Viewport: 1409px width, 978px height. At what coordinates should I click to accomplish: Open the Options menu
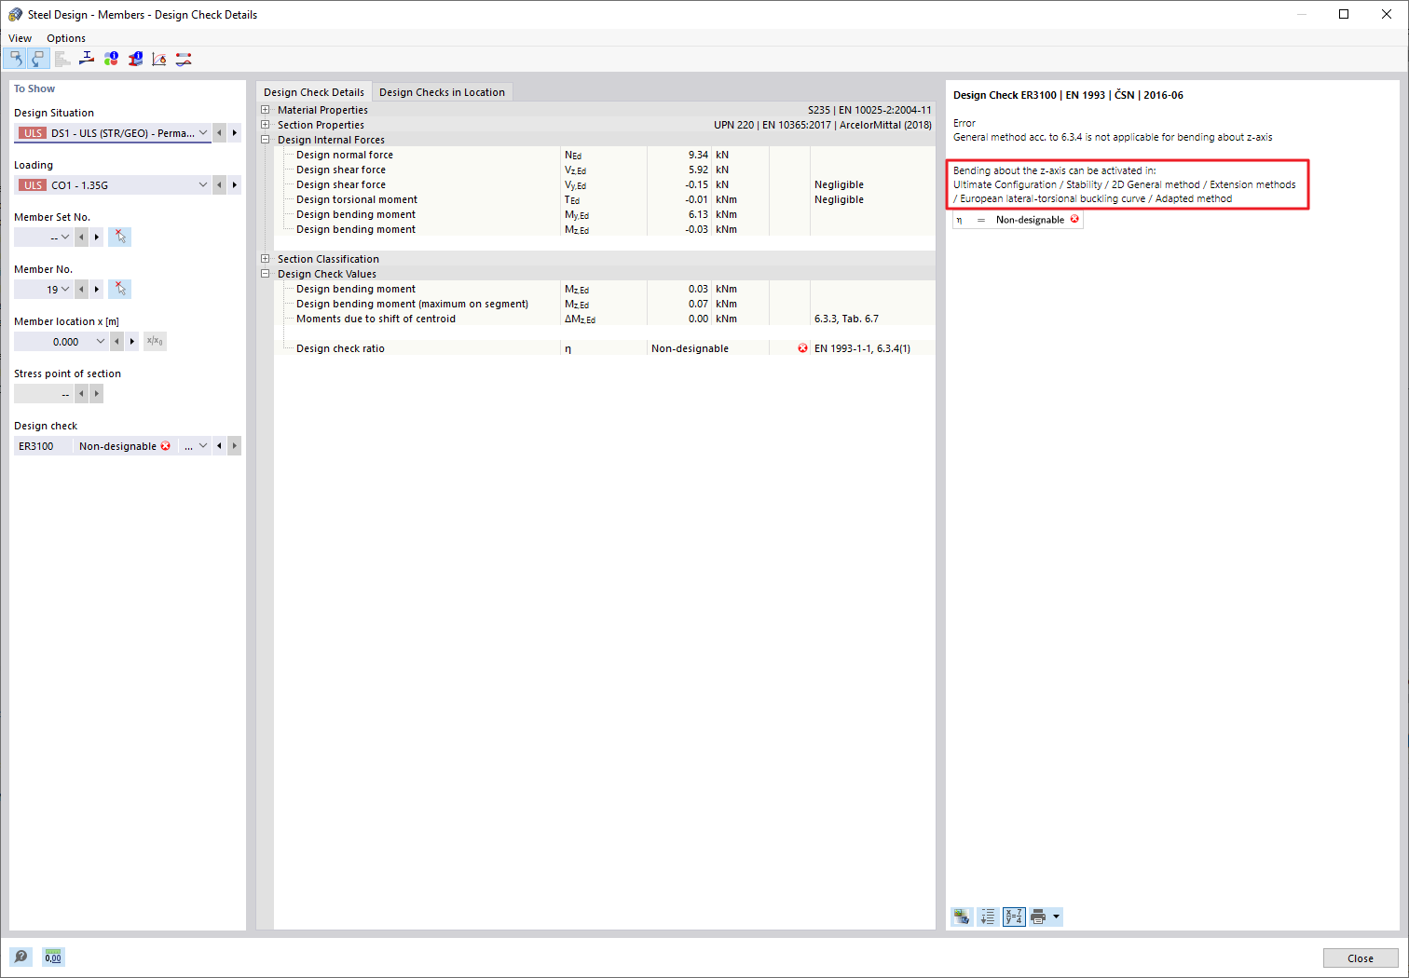tap(65, 38)
